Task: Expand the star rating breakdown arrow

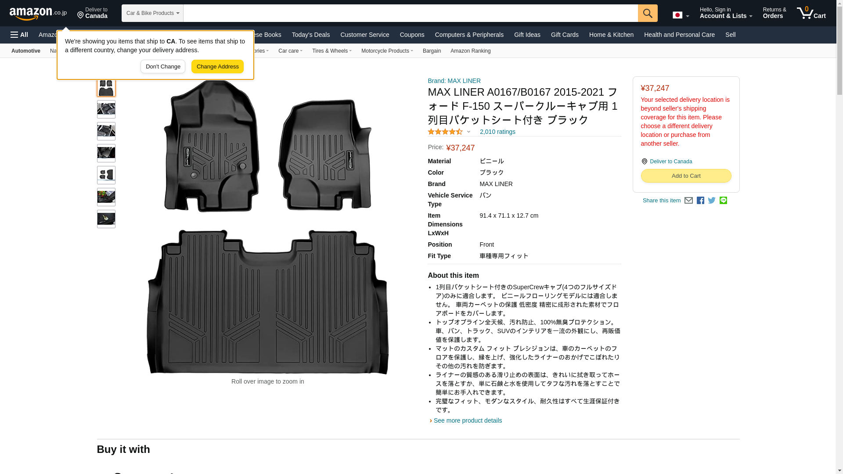Action: (x=468, y=132)
